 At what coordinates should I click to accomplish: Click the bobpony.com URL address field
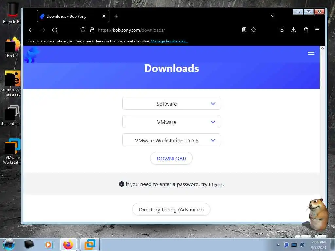pyautogui.click(x=132, y=30)
